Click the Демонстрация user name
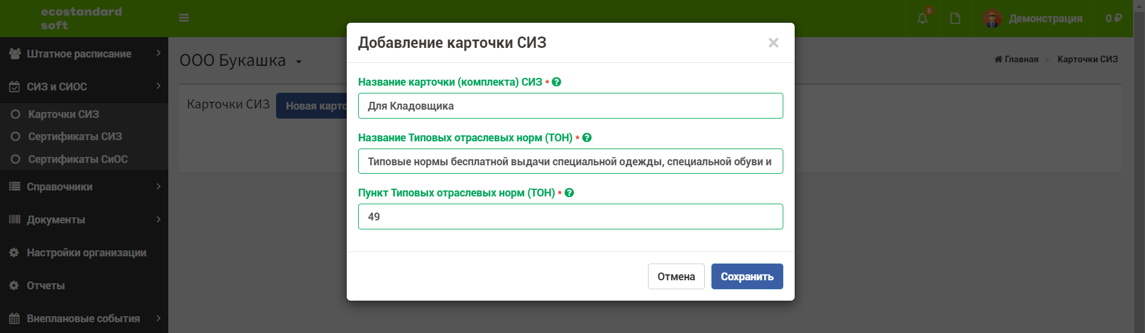This screenshot has width=1145, height=333. coord(1045,19)
